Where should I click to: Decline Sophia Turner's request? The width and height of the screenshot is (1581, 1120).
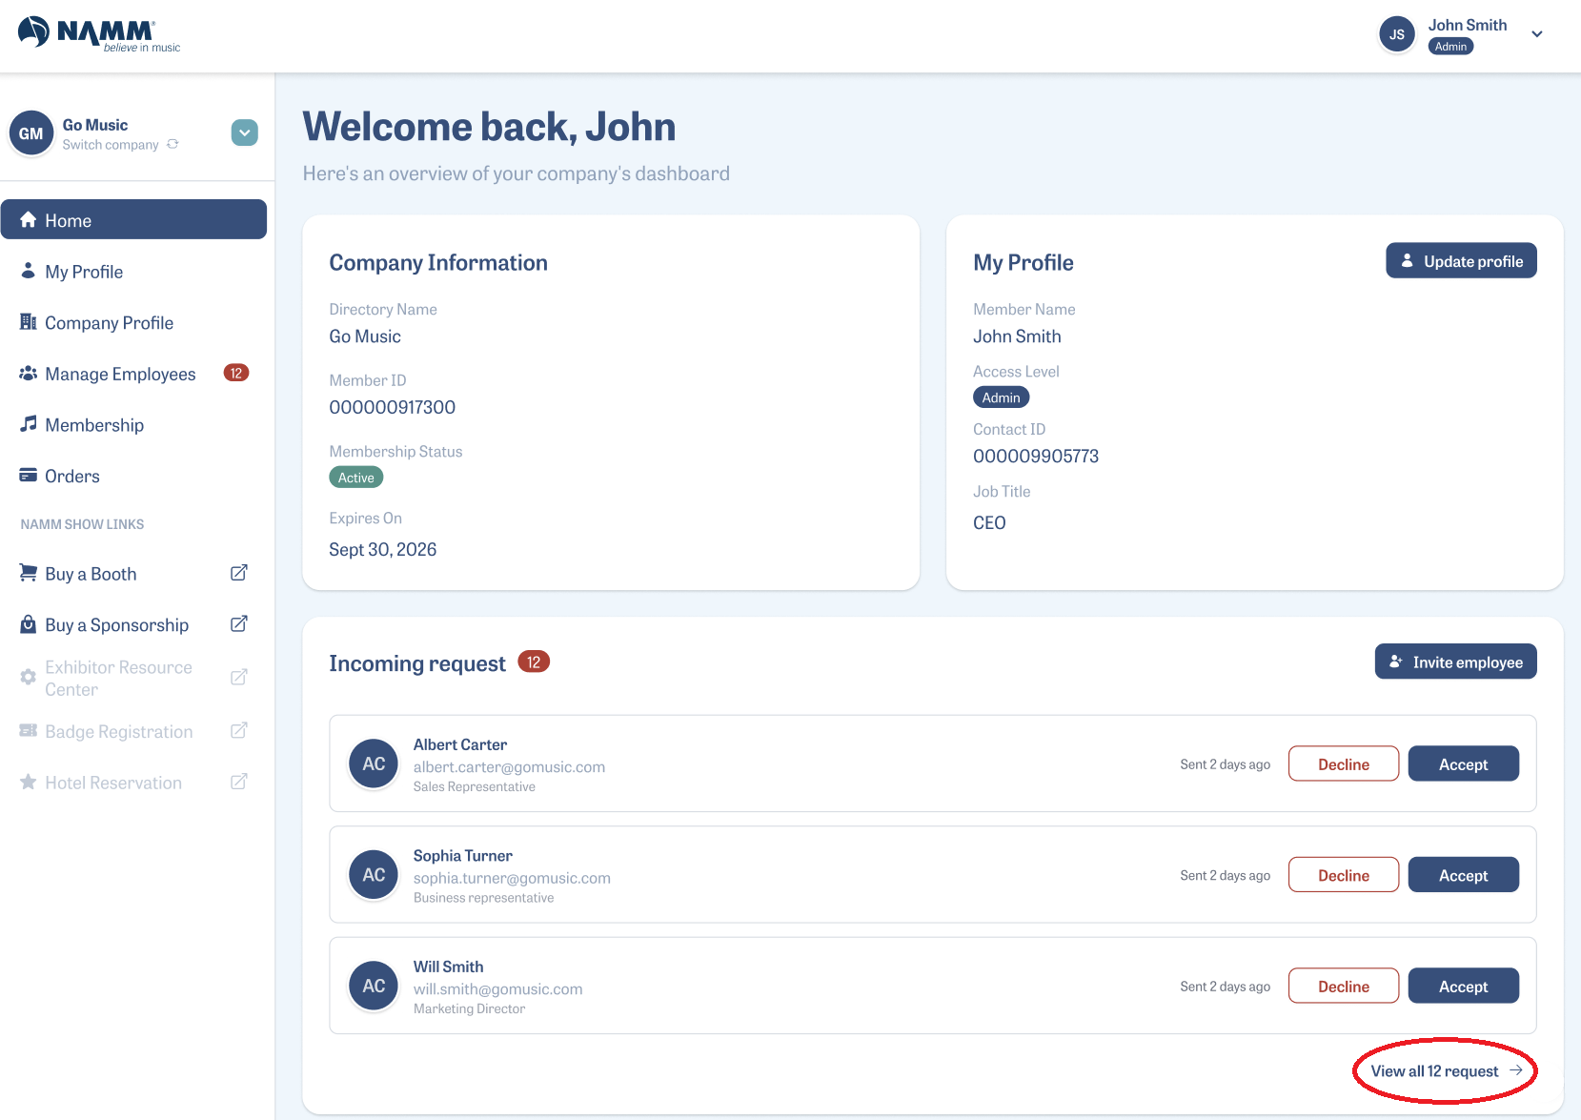click(x=1343, y=875)
